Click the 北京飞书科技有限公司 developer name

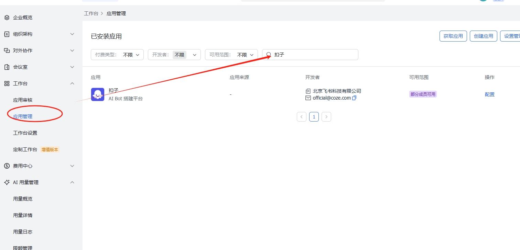(337, 91)
